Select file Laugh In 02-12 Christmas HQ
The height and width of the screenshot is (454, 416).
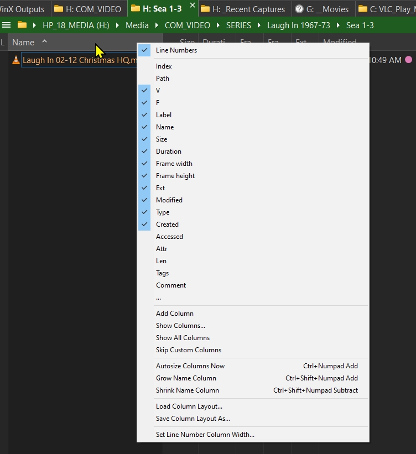click(x=79, y=60)
